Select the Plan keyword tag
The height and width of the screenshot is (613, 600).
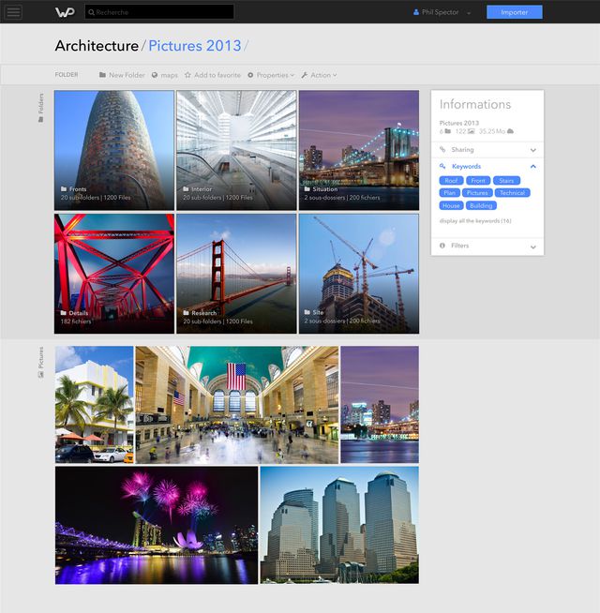point(449,193)
